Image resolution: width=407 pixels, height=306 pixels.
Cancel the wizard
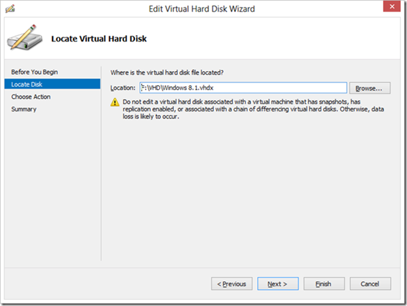point(370,284)
